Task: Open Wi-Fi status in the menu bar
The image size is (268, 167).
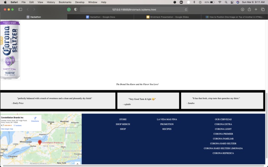Action: click(220, 2)
